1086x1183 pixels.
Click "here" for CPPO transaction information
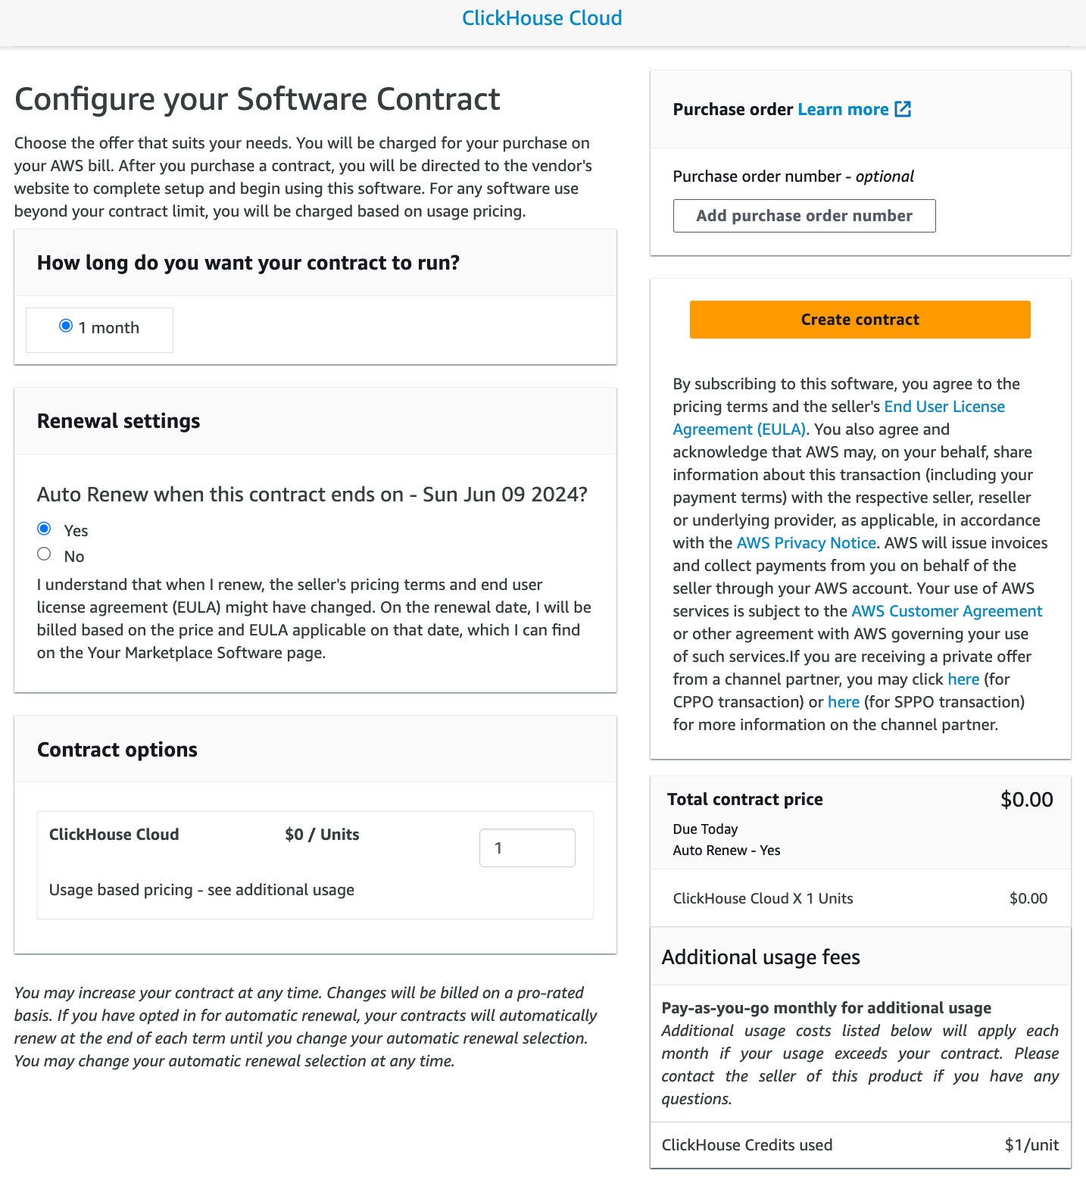click(963, 679)
